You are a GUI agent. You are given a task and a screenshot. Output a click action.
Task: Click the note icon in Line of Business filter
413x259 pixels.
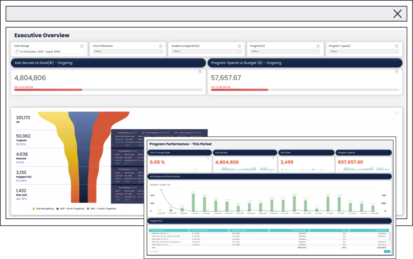[161, 46]
